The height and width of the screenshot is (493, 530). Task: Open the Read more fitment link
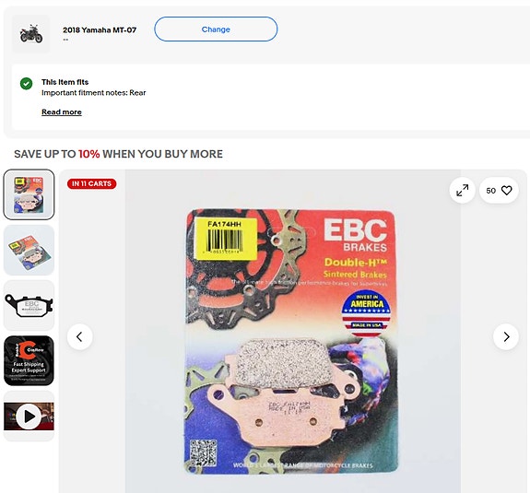point(62,112)
